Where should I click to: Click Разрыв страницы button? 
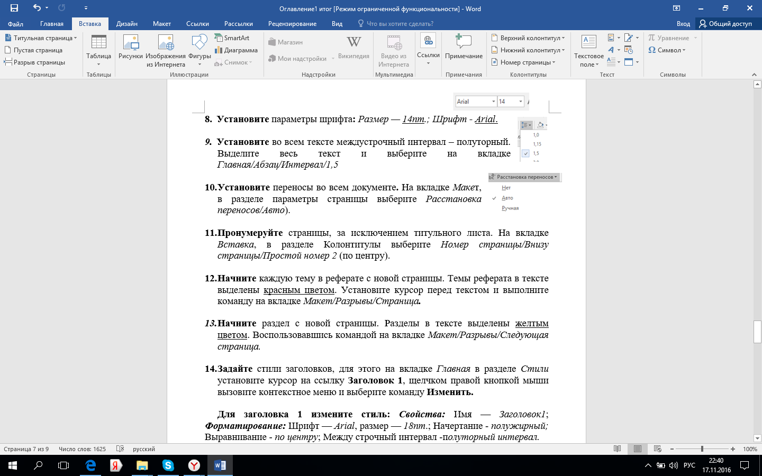coord(34,62)
